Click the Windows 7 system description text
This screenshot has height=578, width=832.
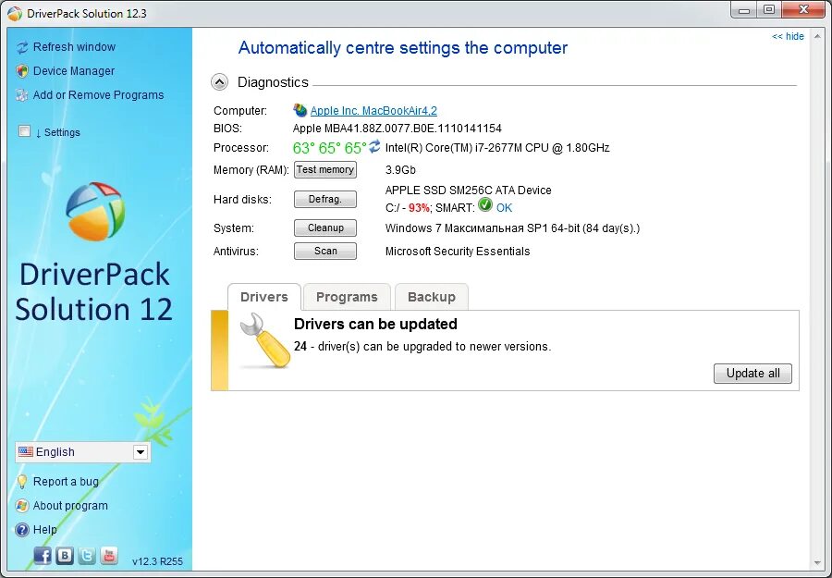tap(512, 228)
